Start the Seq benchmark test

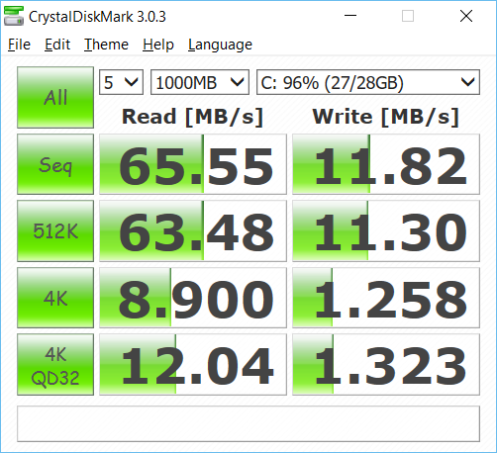[x=55, y=164]
